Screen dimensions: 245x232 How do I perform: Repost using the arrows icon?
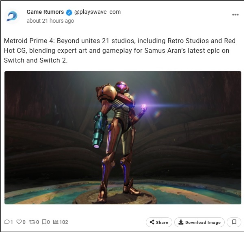32,222
